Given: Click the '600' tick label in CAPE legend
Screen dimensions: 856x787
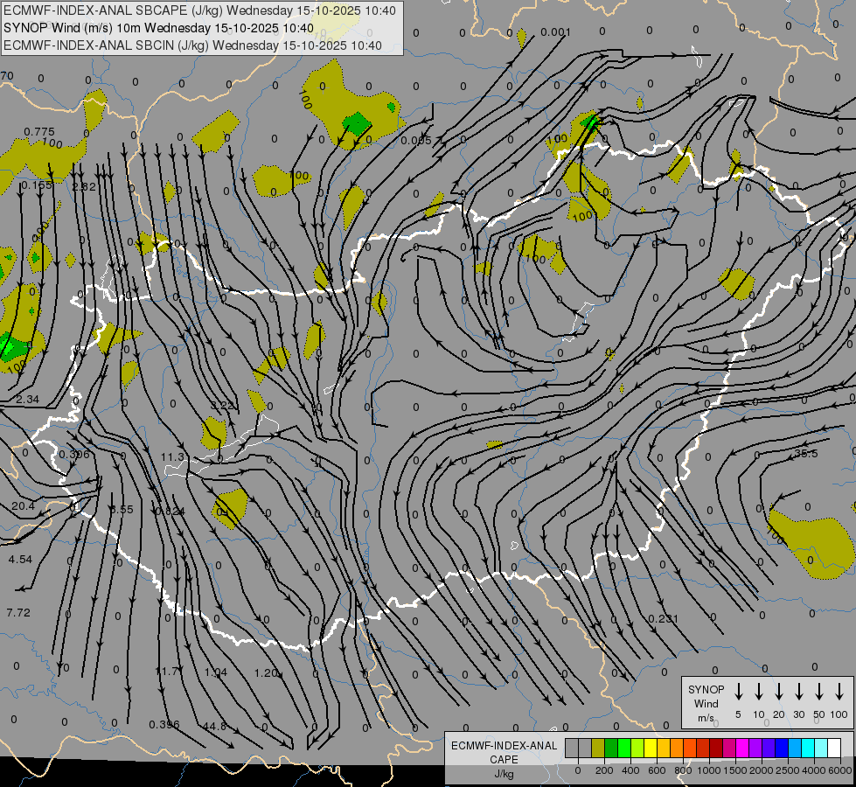Looking at the screenshot, I should point(657,770).
